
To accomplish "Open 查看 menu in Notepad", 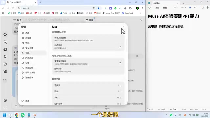I will point(165,8).
